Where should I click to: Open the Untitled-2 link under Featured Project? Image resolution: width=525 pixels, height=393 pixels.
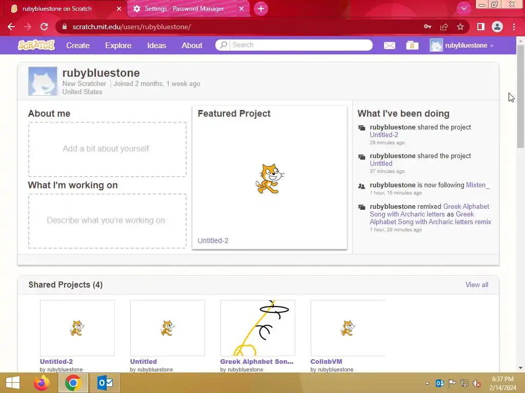point(213,241)
